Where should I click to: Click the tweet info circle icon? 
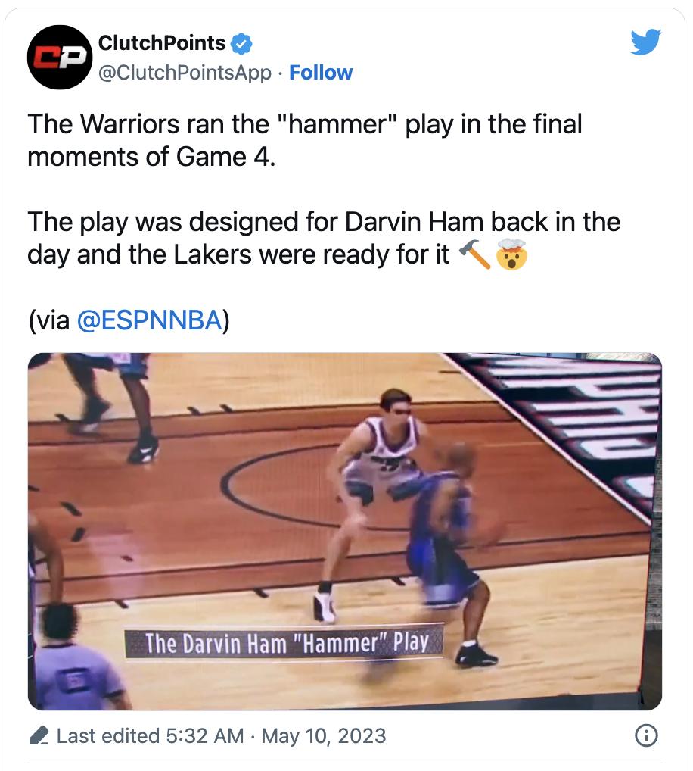(645, 735)
